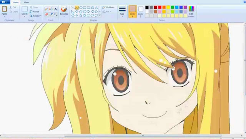Choose the Diamond shape
Screen dimensions: 246x139
(77, 12)
